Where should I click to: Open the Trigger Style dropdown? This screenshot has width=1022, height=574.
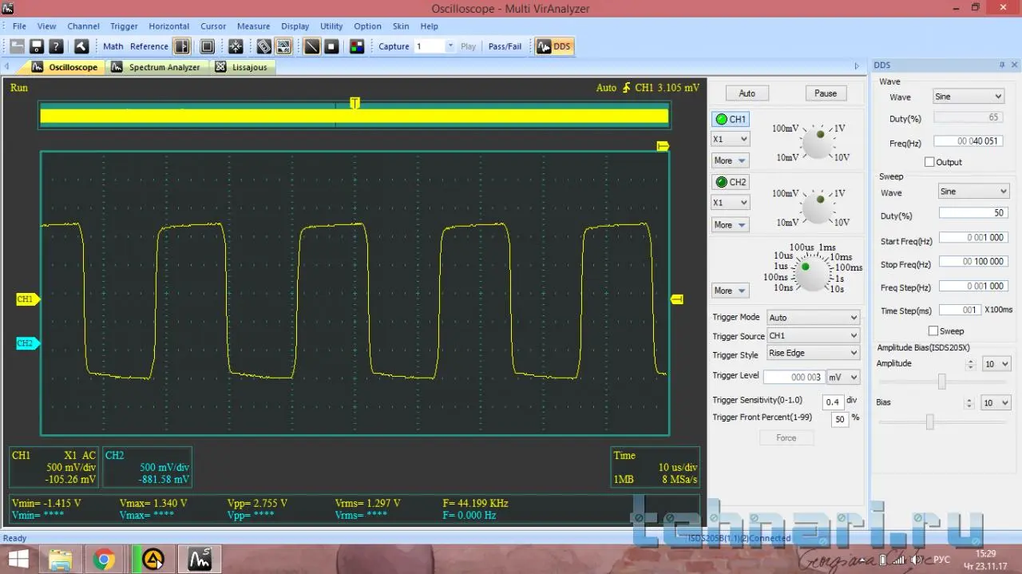click(812, 353)
